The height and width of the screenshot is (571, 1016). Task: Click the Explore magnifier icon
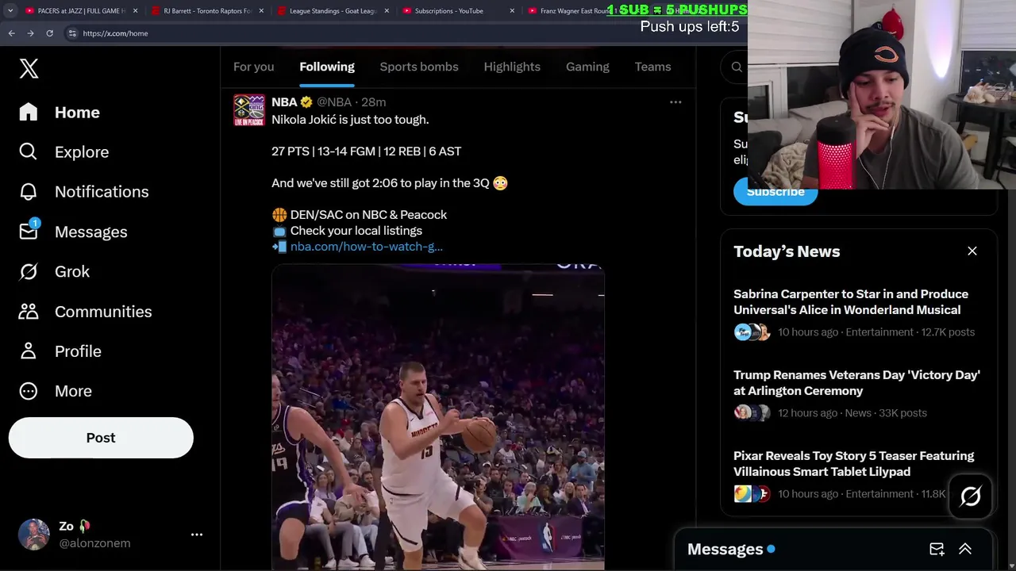point(29,151)
